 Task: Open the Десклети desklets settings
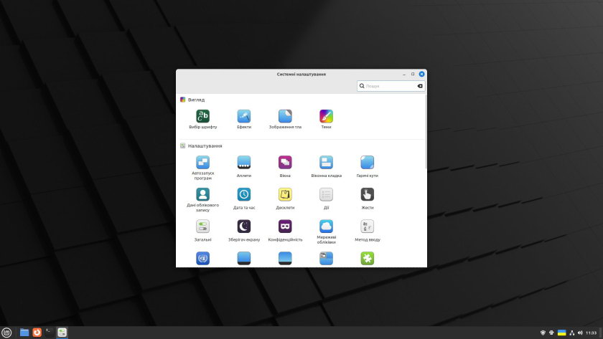tap(285, 199)
